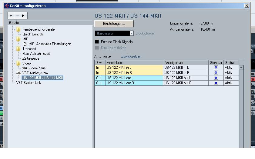Toggle Sichtbar checkbox for US-122 MKII in L

(216, 68)
